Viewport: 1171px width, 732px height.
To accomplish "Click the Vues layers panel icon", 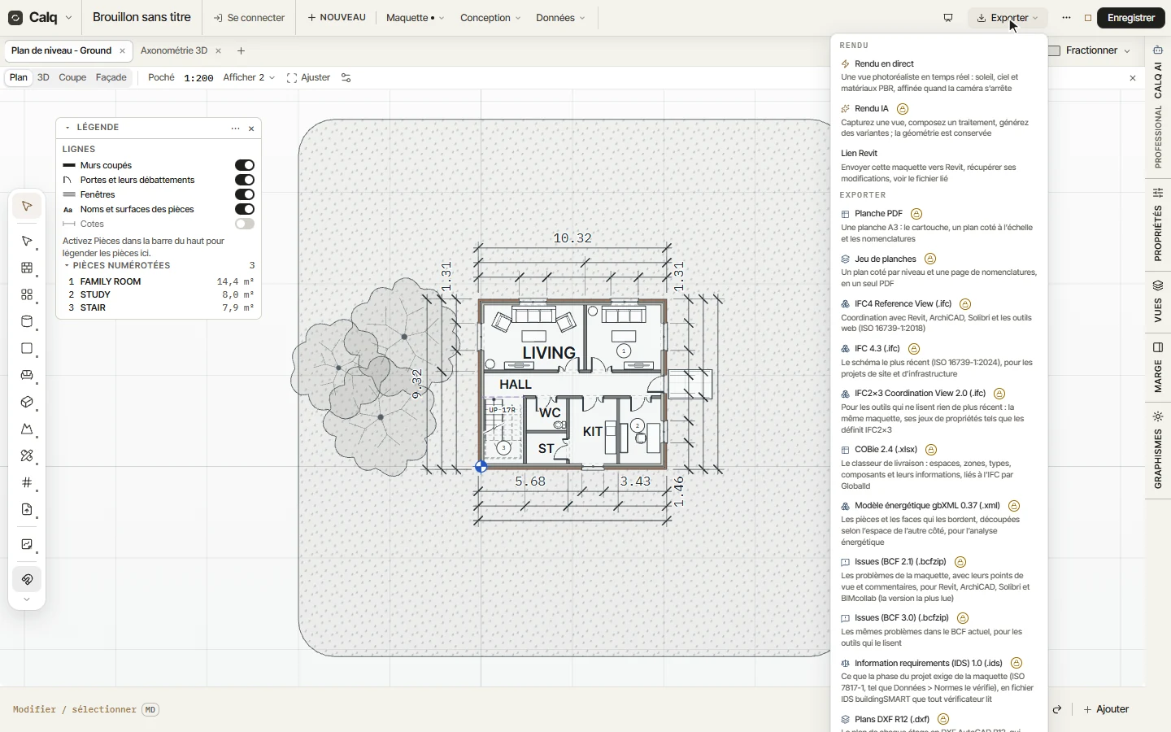I will click(1158, 285).
